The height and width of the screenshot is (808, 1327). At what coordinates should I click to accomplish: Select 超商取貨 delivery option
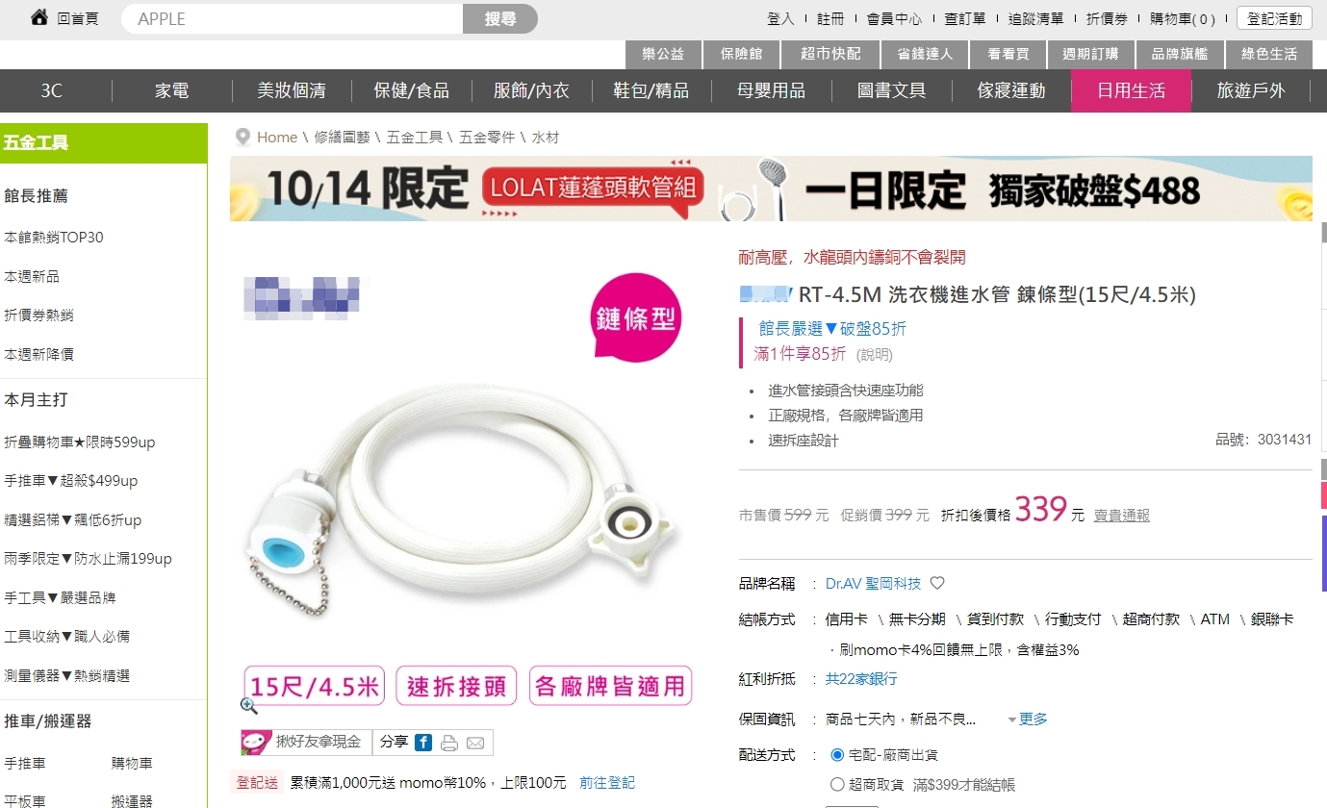pos(837,785)
